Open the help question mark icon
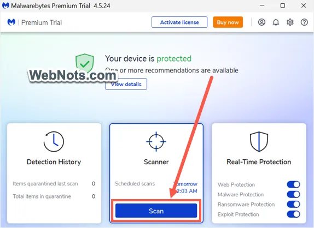 [304, 22]
